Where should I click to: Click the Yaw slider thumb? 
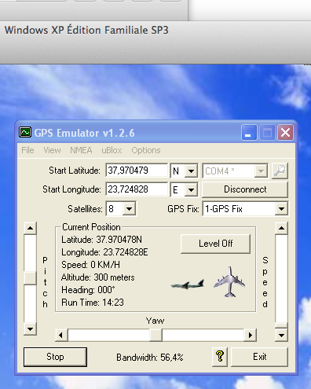click(155, 335)
